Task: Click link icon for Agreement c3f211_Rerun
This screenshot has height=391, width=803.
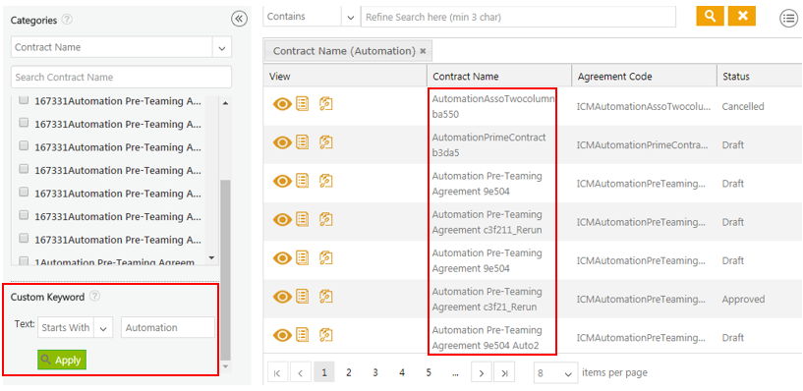Action: (x=325, y=220)
